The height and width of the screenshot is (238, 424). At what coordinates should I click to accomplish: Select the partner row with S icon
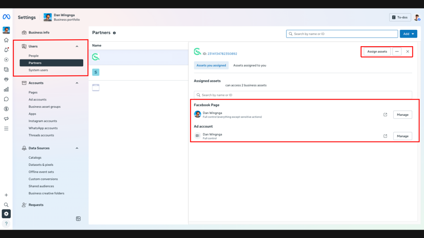click(138, 72)
